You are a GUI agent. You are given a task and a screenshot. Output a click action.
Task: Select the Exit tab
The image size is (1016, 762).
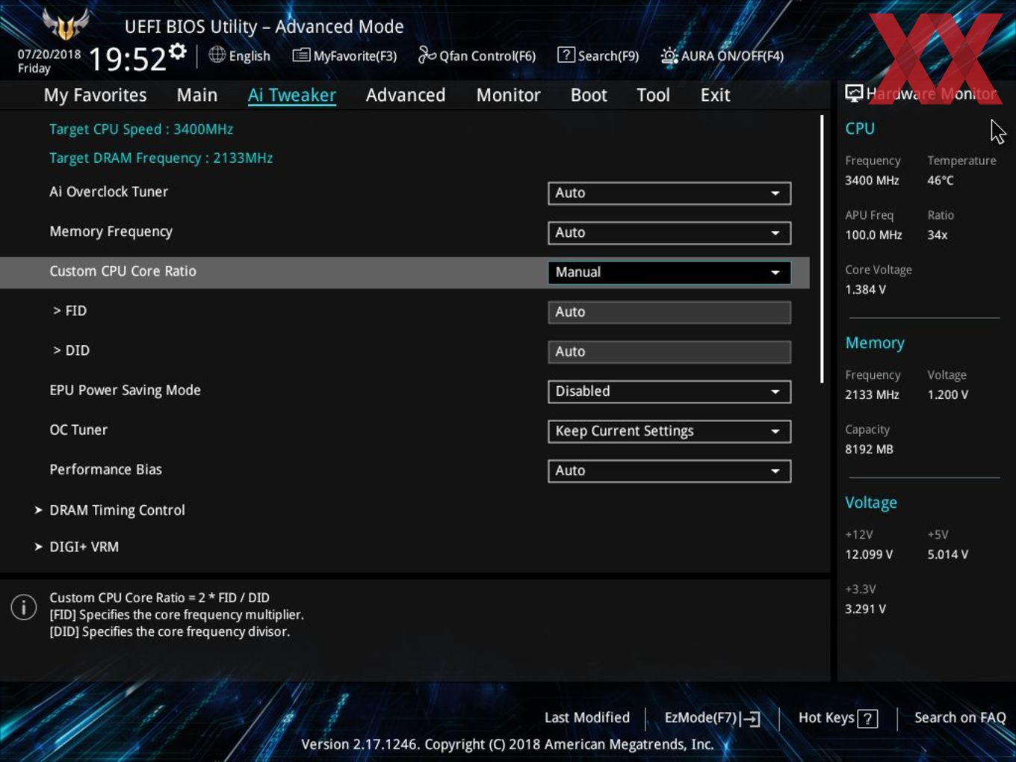(715, 95)
